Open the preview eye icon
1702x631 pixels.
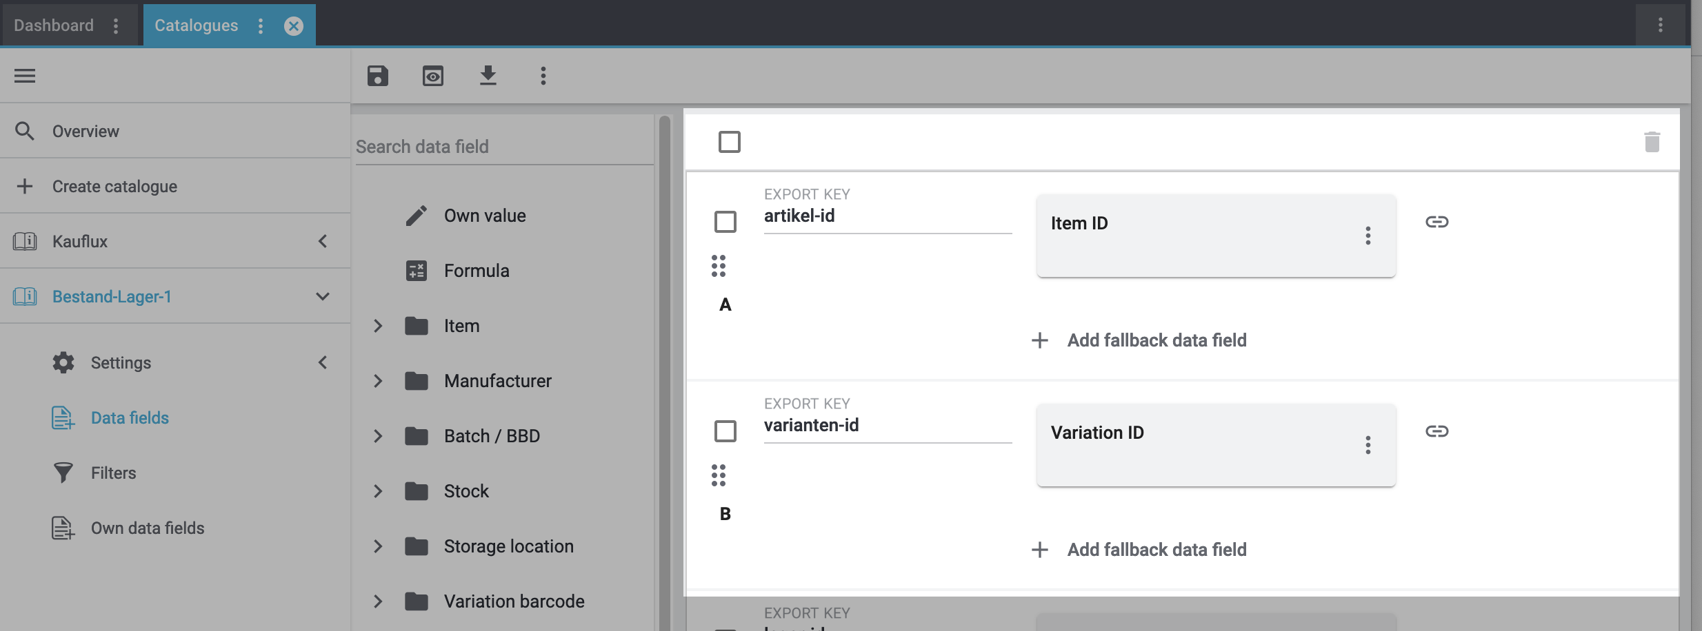433,76
